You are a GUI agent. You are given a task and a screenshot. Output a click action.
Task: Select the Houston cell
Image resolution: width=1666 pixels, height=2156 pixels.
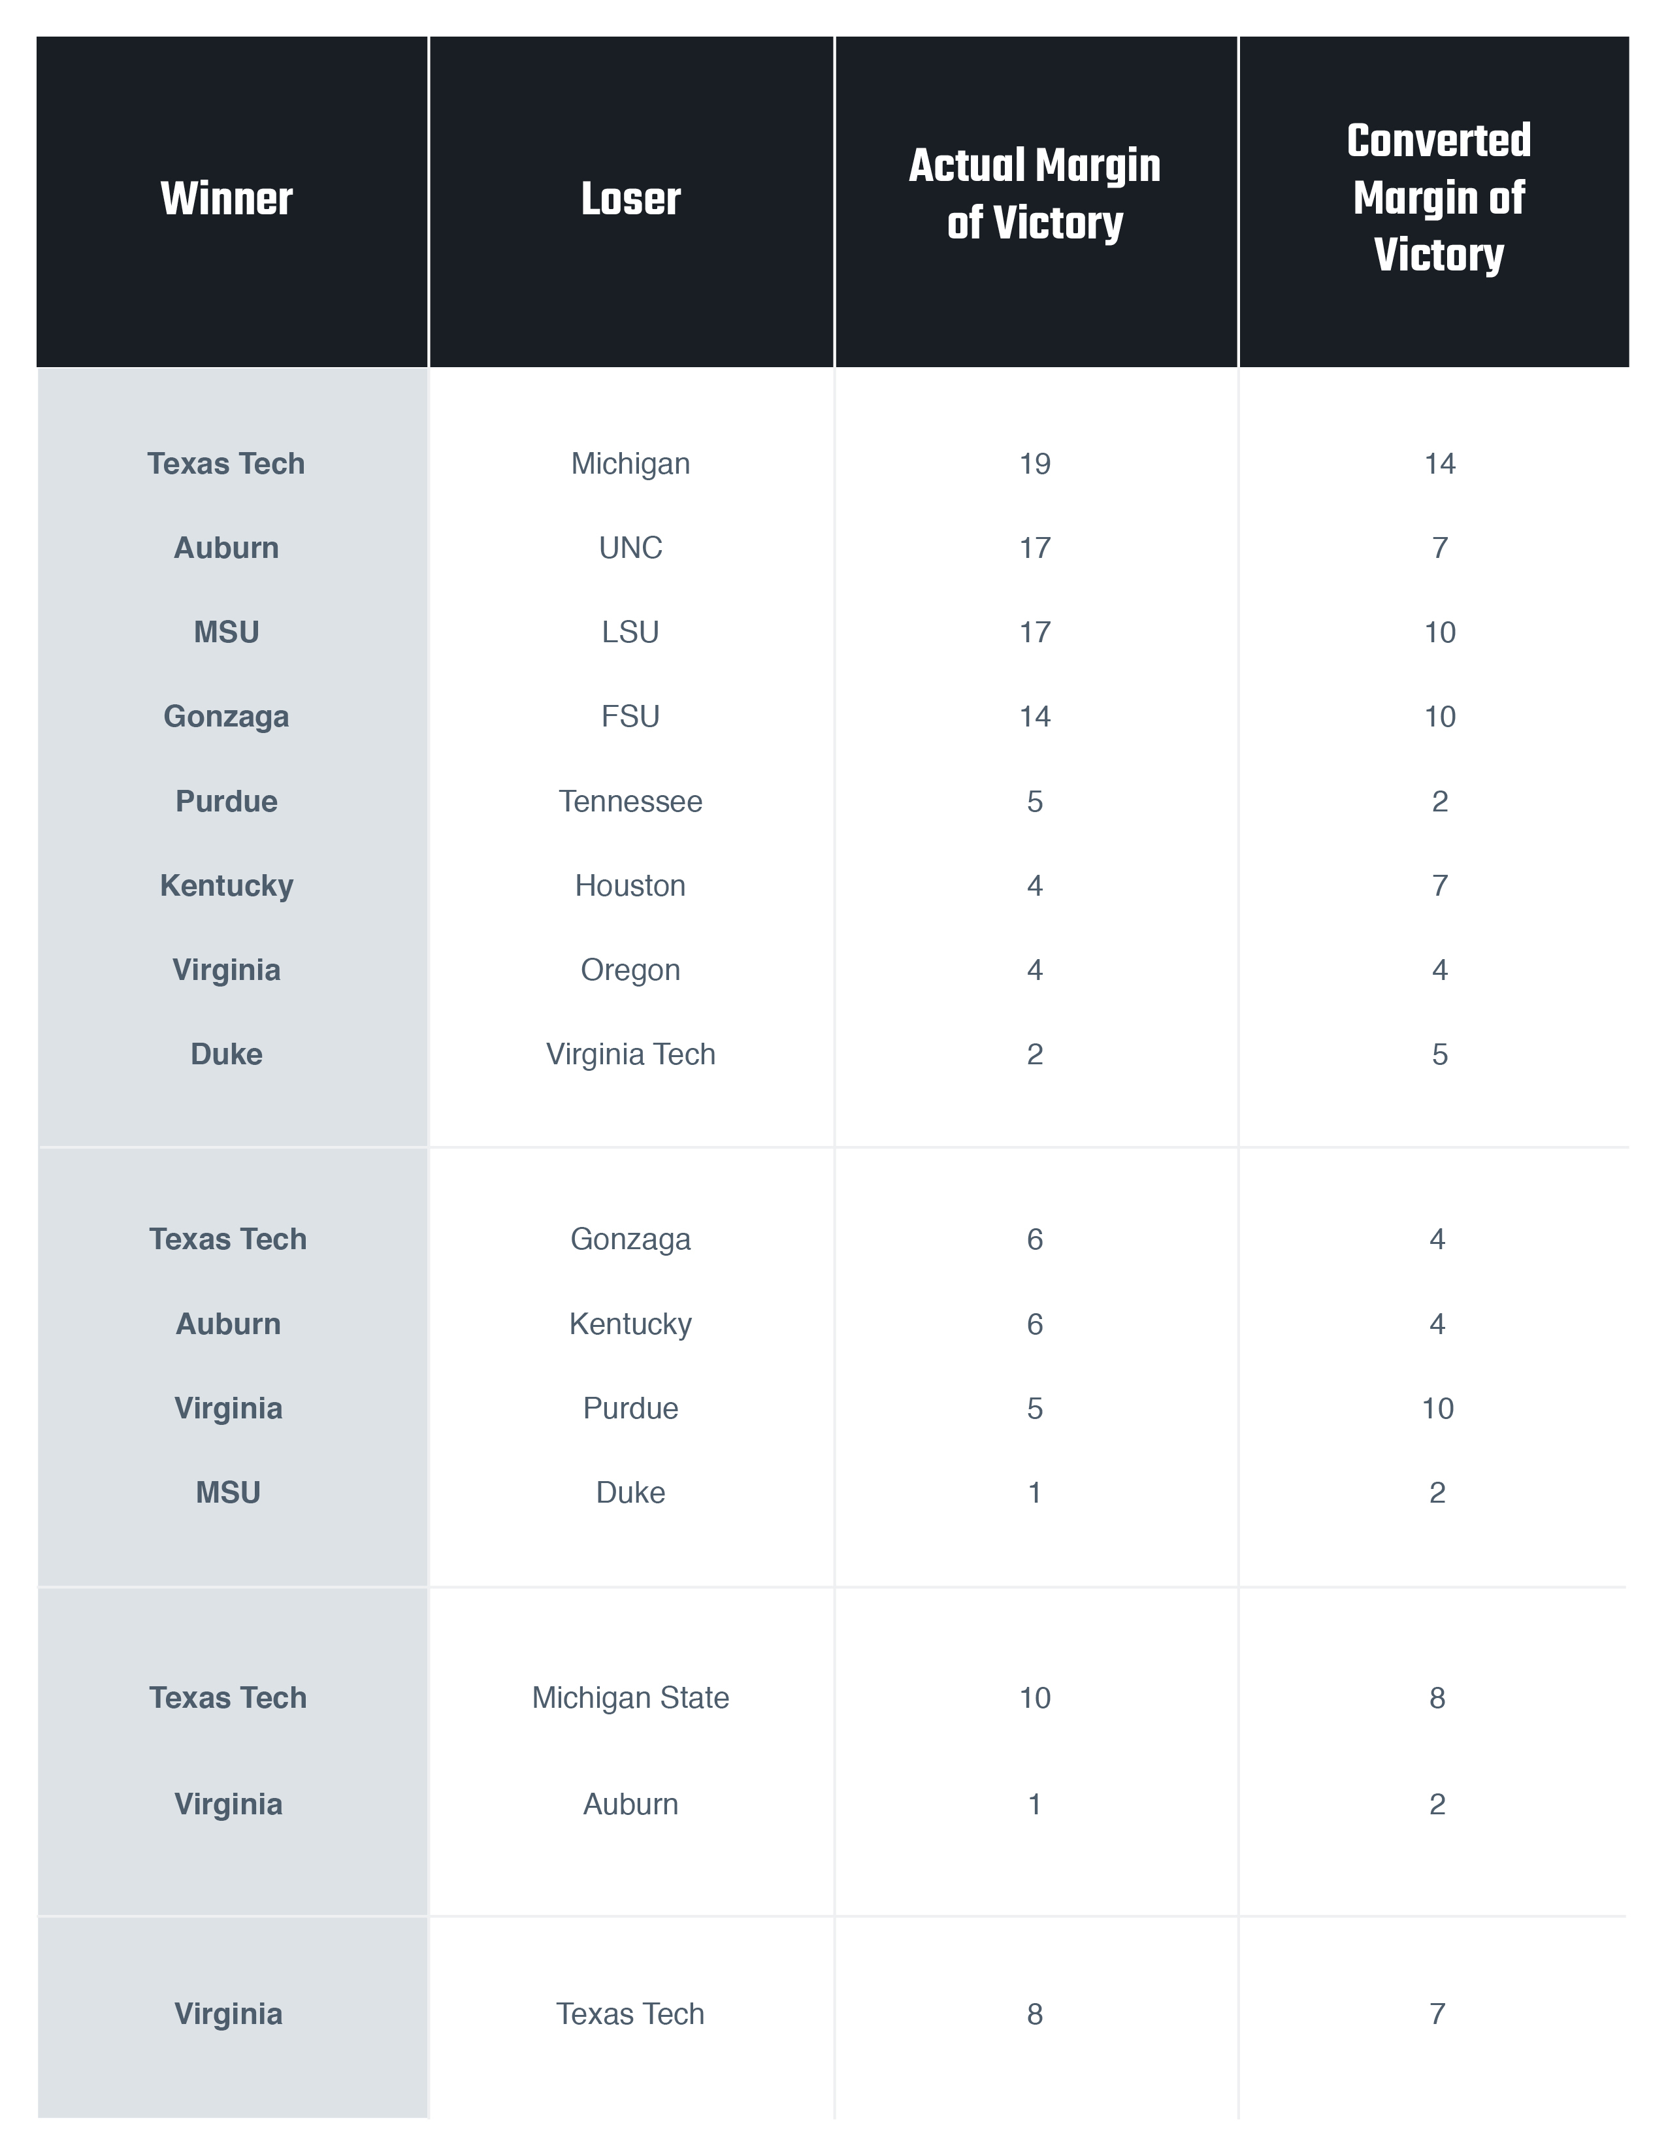[x=630, y=885]
